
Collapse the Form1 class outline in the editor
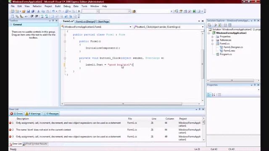coord(65,35)
